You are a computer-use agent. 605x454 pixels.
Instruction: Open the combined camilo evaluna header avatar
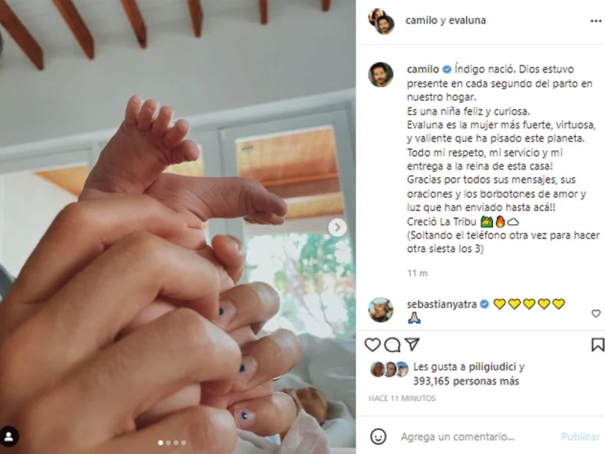click(381, 21)
